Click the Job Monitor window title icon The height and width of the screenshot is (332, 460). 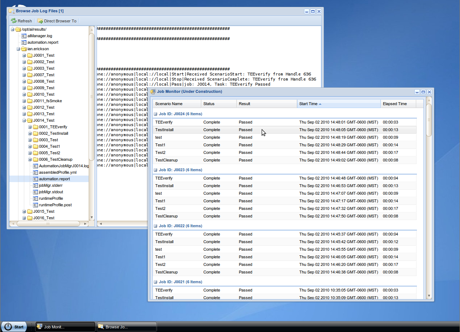tap(153, 92)
